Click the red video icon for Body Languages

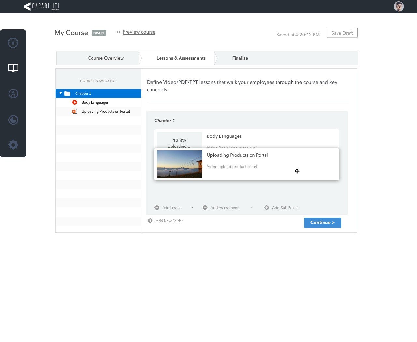pos(75,102)
